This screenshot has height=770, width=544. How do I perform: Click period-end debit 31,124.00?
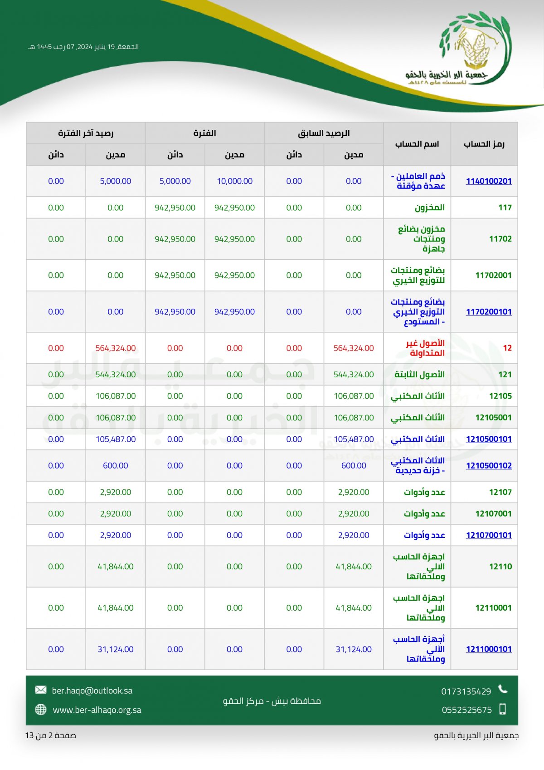115,649
